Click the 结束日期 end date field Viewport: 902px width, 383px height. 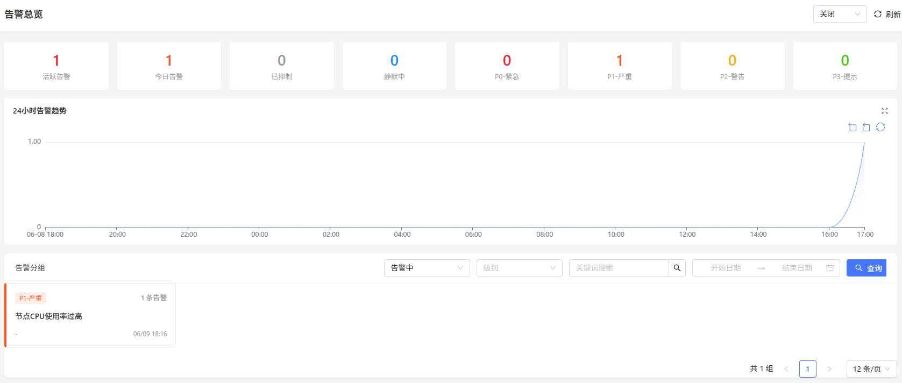click(797, 268)
